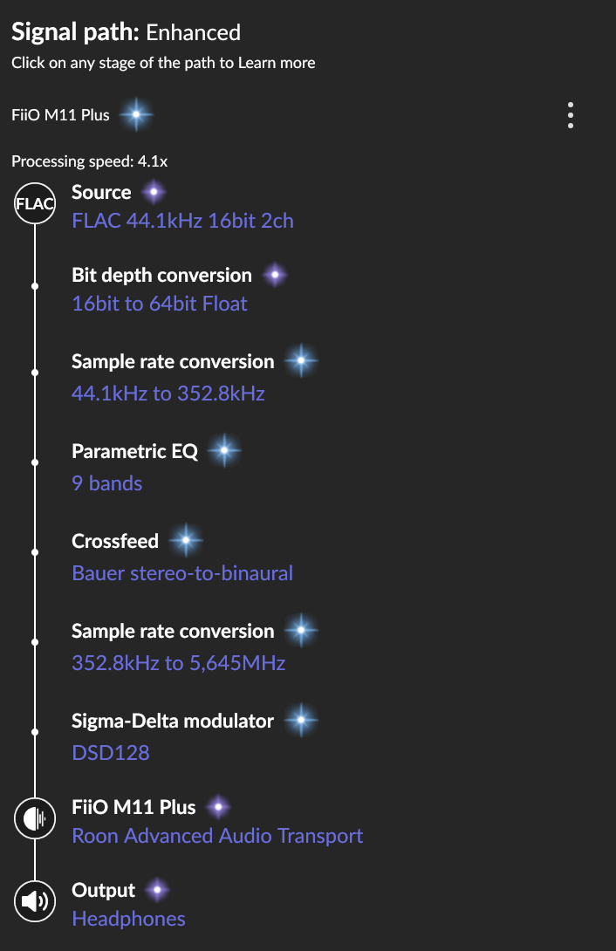Click the Output speaker icon
Screen dimensions: 616x951
click(x=35, y=901)
